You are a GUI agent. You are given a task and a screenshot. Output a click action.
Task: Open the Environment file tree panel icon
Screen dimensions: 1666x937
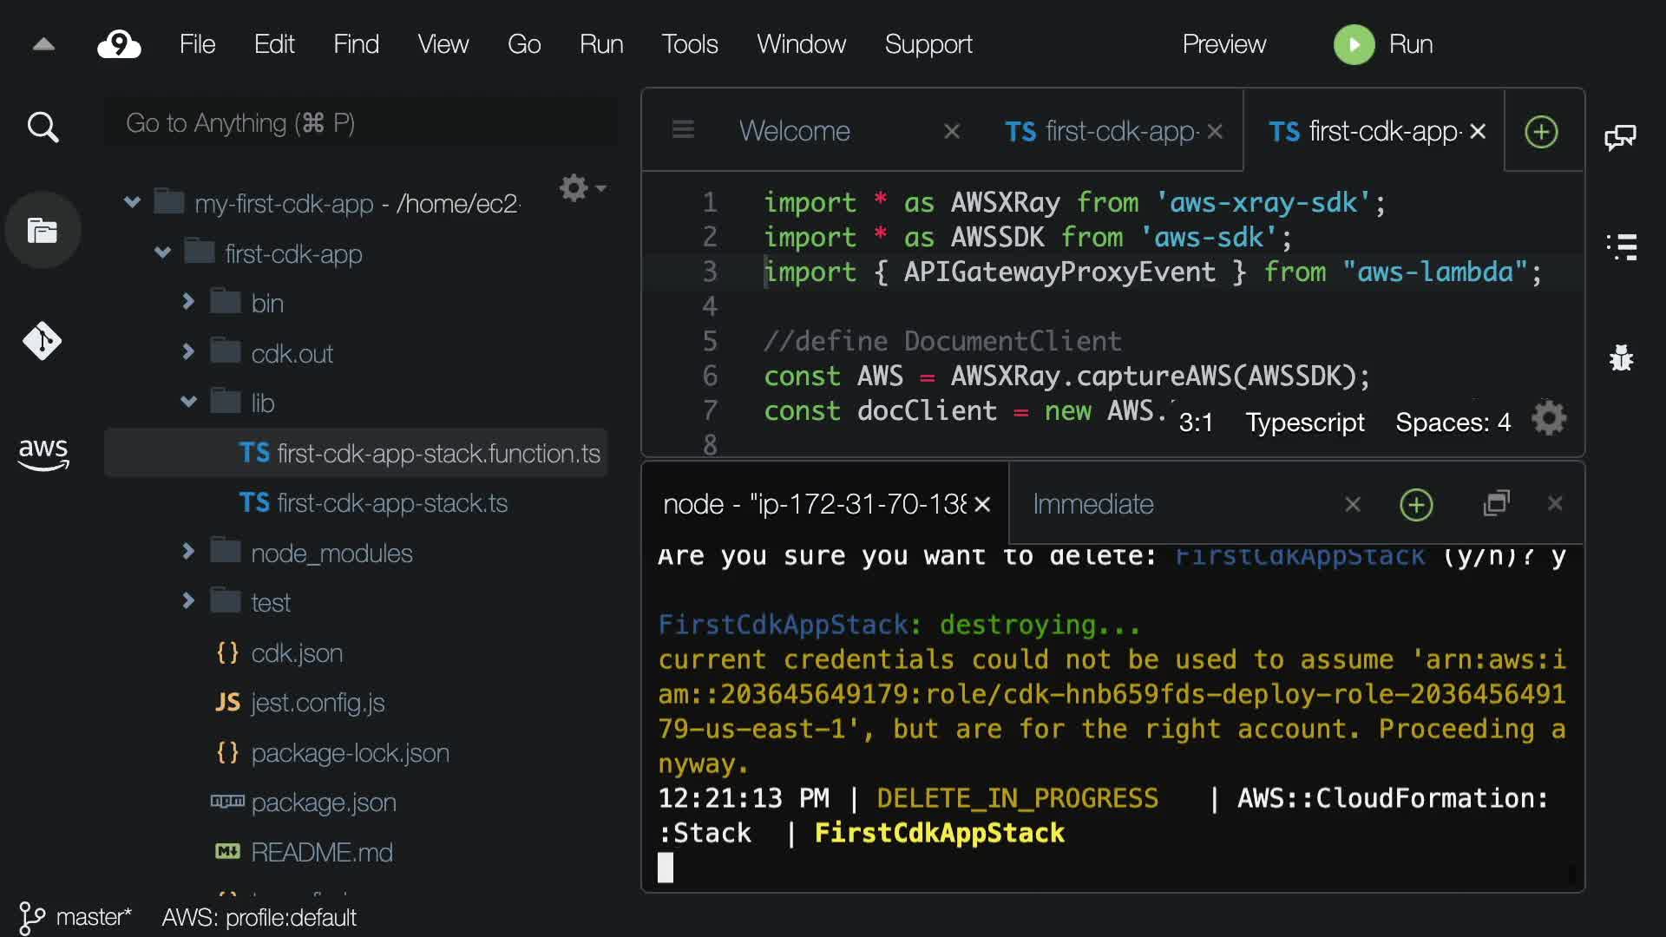pos(43,231)
